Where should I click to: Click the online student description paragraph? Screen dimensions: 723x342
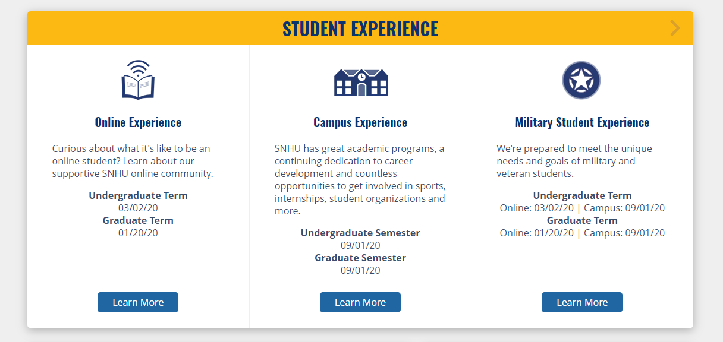pos(133,161)
